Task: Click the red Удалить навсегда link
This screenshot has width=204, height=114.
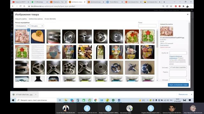Action: [x=165, y=47]
